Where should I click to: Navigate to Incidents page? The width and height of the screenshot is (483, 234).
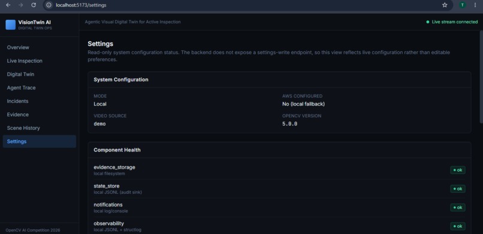40,101
